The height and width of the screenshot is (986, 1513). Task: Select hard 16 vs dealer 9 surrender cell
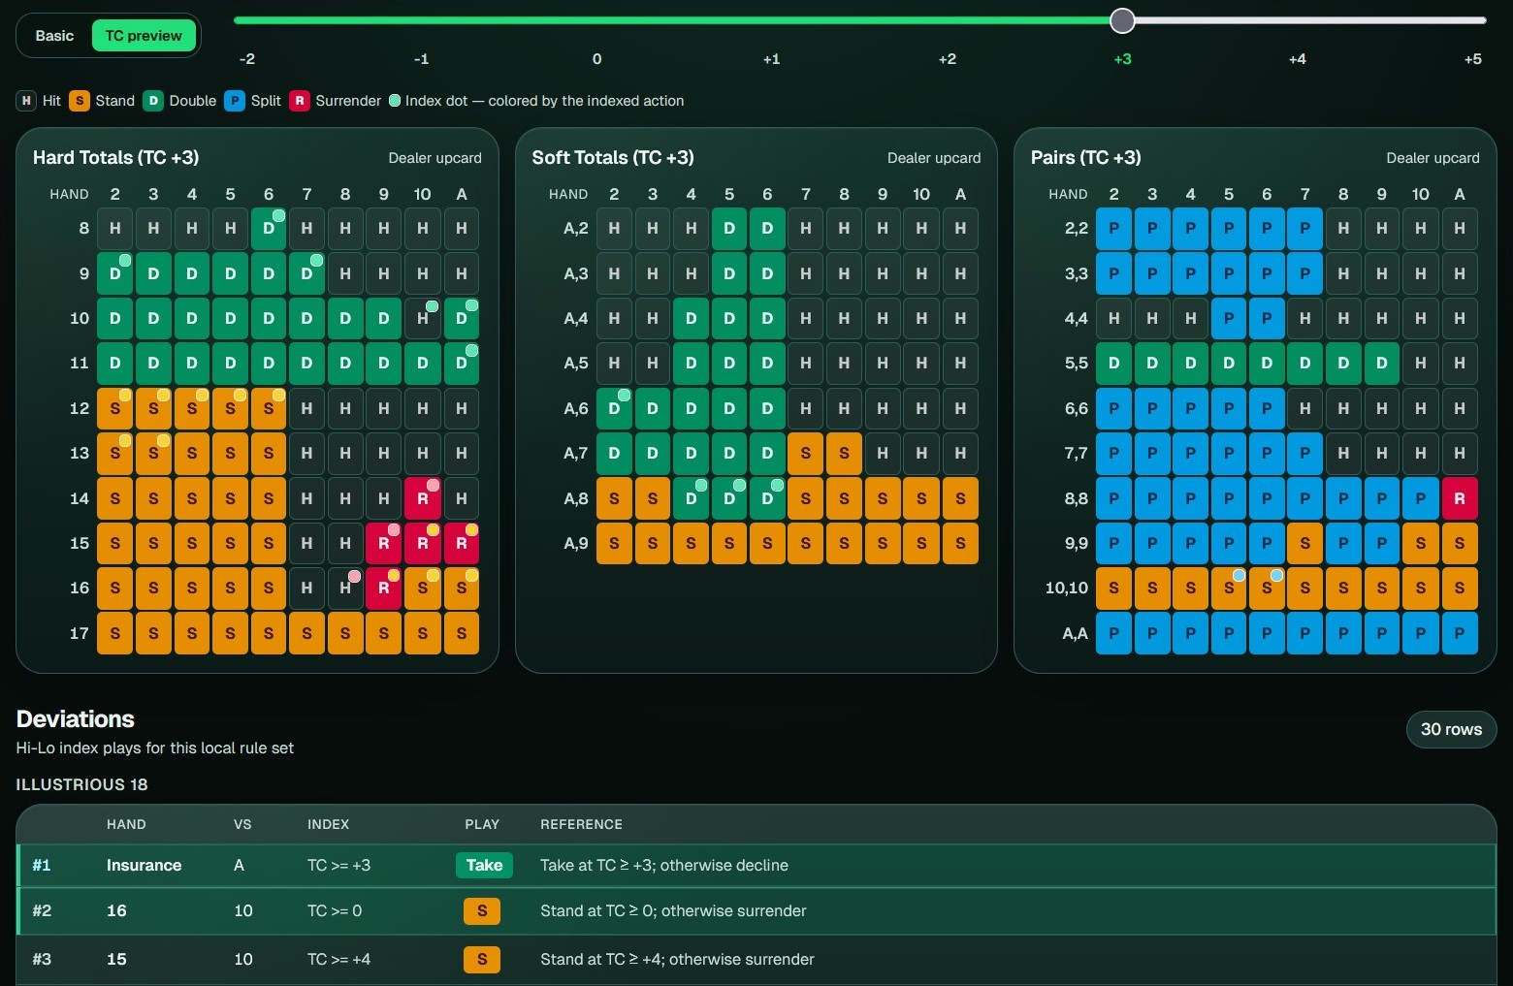[x=384, y=588]
